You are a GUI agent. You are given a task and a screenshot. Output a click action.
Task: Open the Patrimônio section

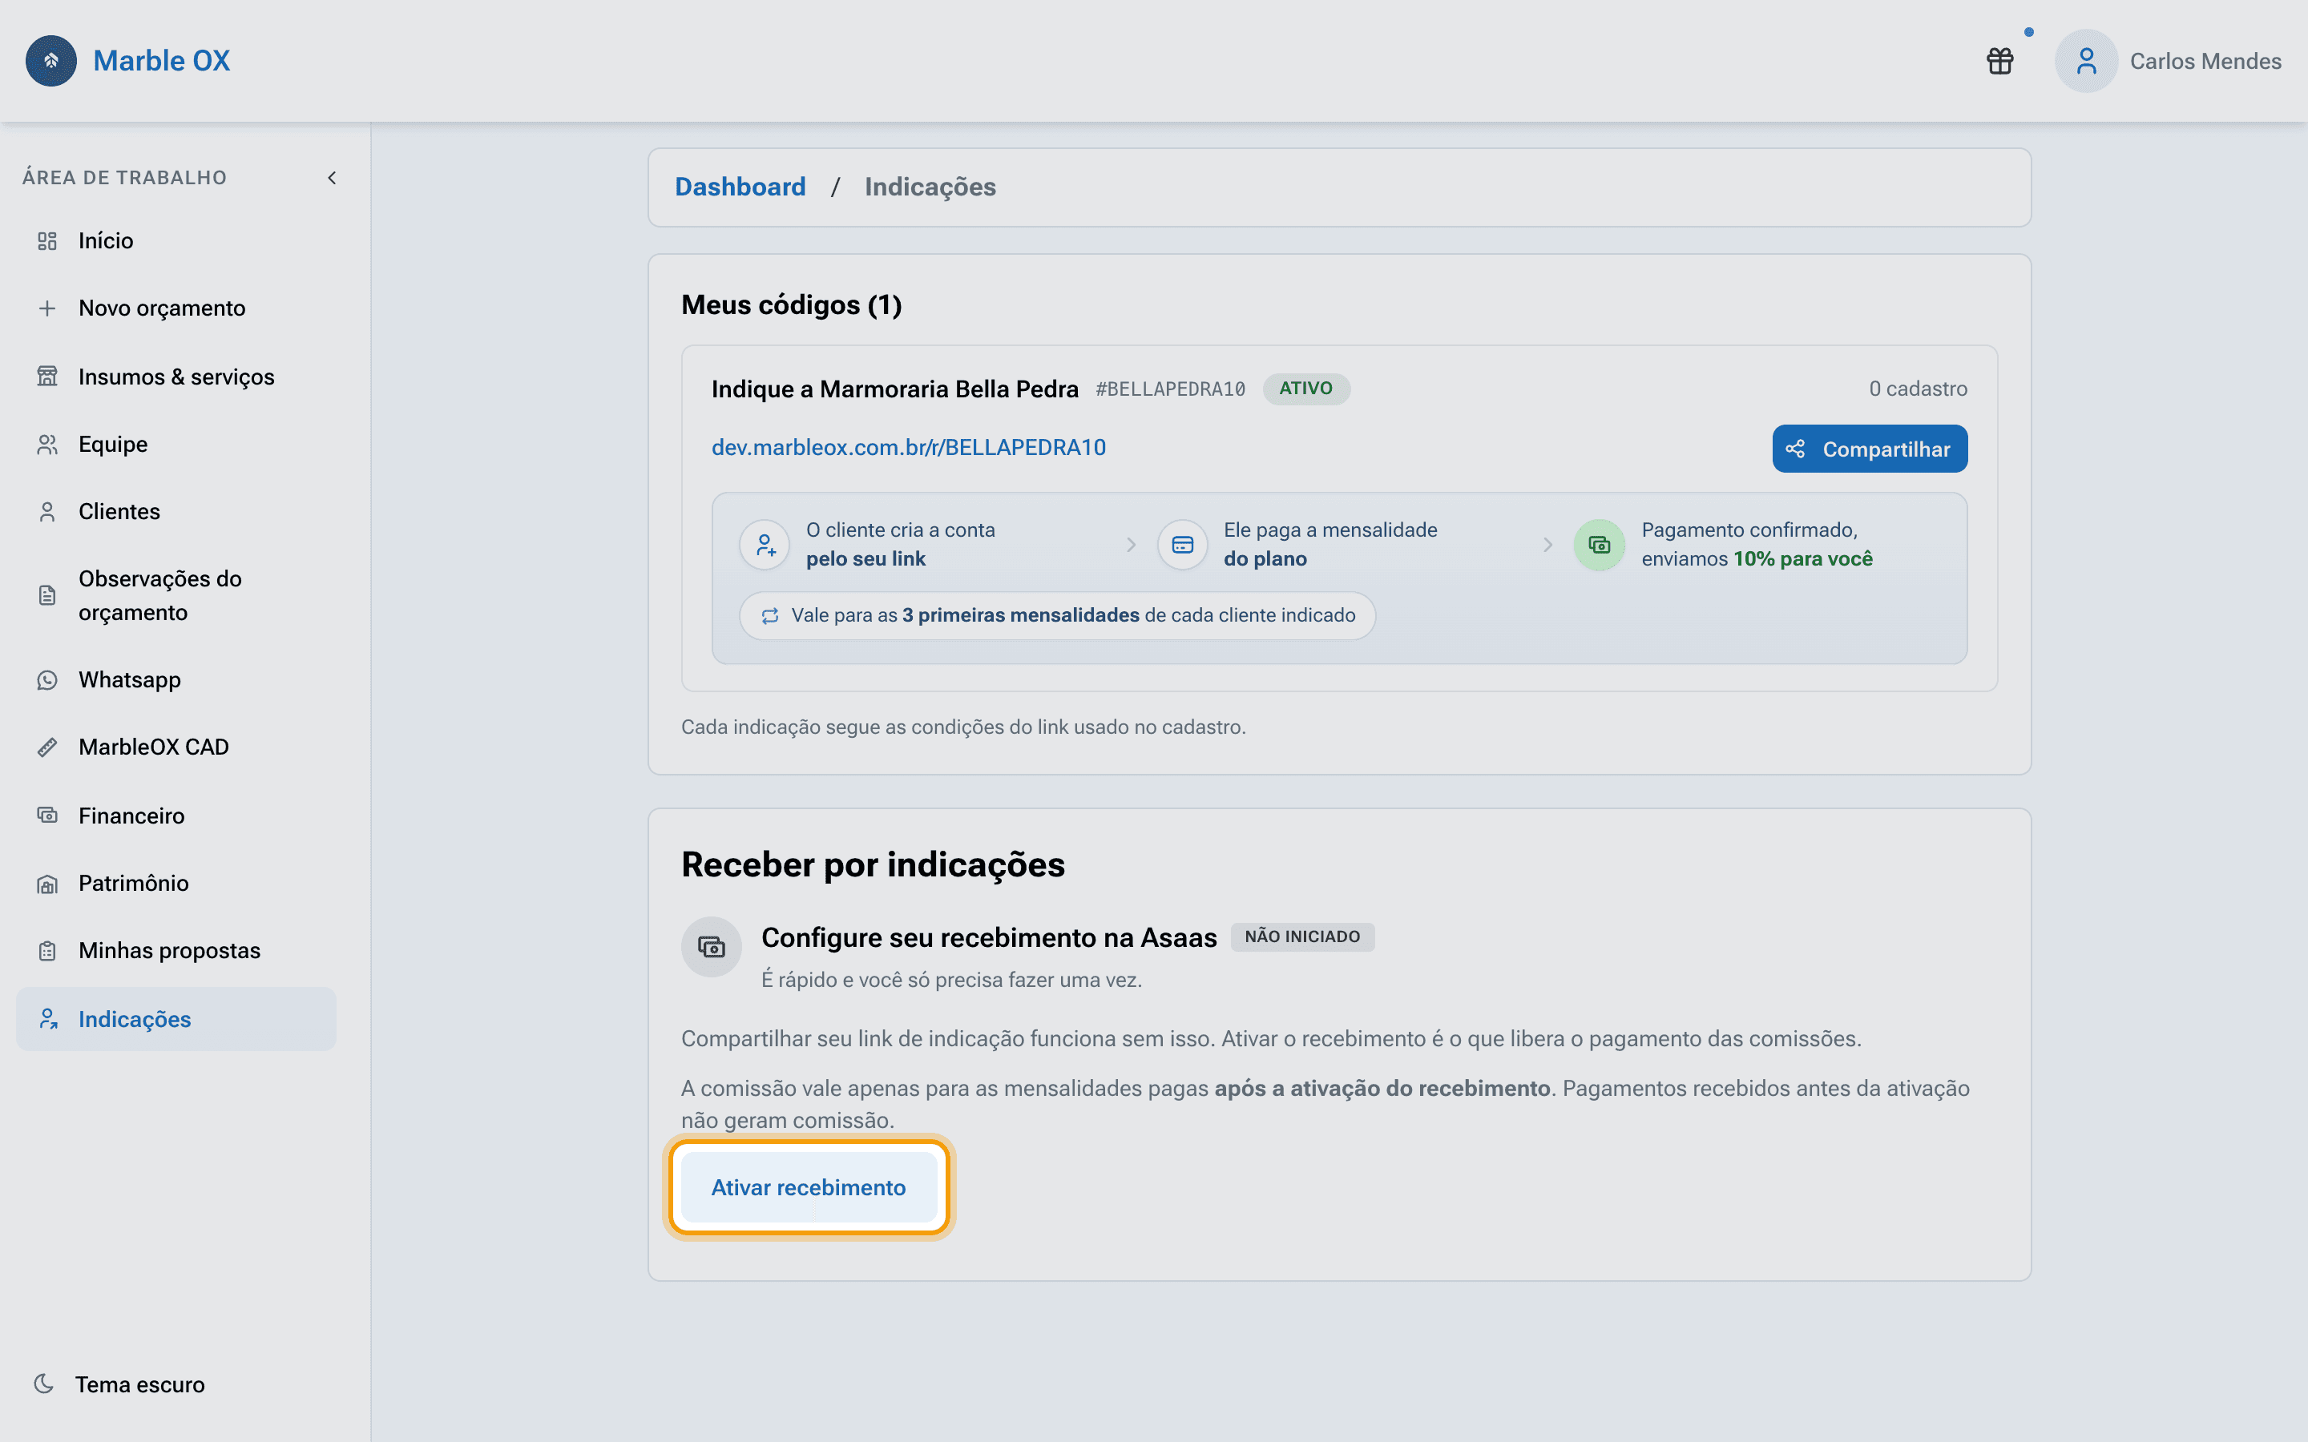click(x=176, y=884)
